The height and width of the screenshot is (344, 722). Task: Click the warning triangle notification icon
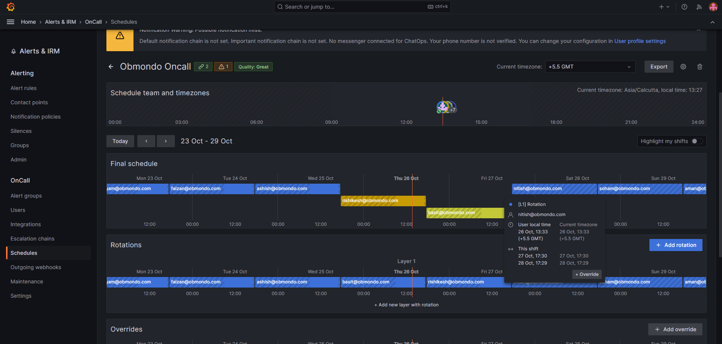coord(120,36)
